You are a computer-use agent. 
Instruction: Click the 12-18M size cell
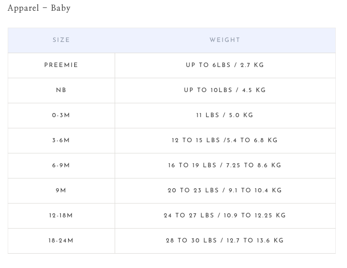(61, 216)
